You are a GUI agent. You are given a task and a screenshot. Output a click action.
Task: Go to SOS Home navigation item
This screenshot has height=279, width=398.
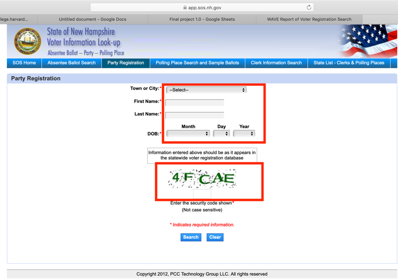tap(24, 63)
